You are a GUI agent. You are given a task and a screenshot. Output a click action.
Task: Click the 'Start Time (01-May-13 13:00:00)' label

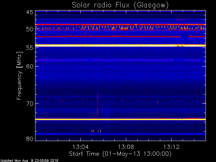[120, 154]
